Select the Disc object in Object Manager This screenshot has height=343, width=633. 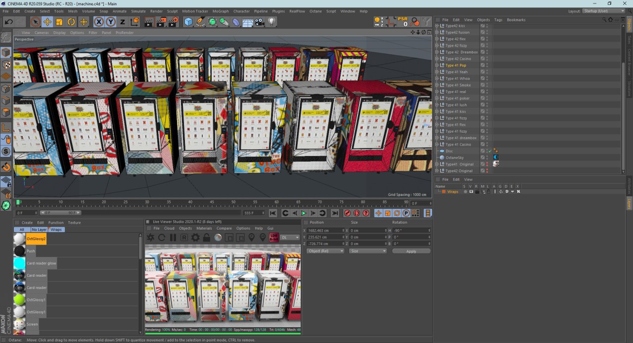(449, 151)
